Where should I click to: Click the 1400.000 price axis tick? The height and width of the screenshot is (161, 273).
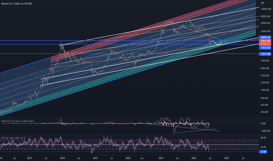click(265, 90)
